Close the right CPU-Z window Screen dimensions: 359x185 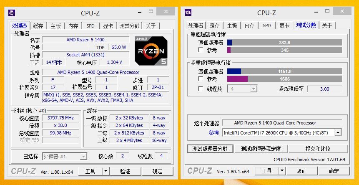[342, 11]
